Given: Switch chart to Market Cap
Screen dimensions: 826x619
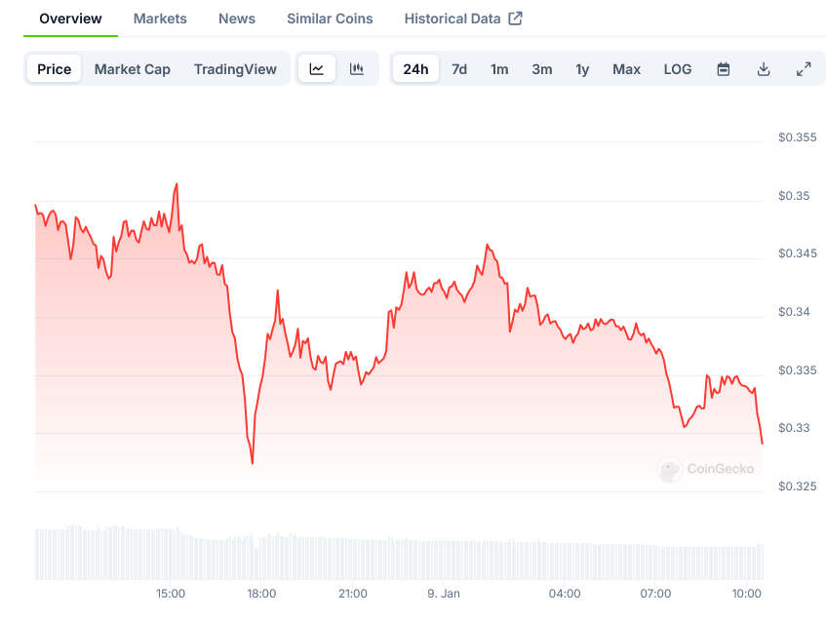Looking at the screenshot, I should pos(133,69).
